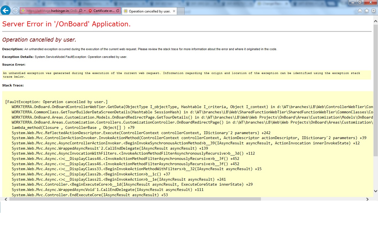
Task: Click the vertical scrollbar down arrow
Action: pyautogui.click(x=376, y=191)
